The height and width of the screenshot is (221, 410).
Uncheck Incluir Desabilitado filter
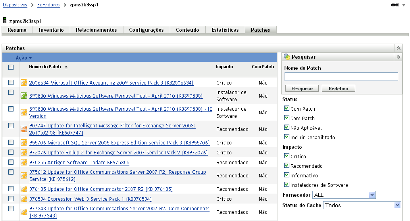287,137
